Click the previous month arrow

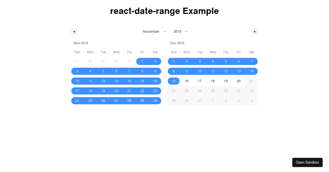pyautogui.click(x=74, y=32)
